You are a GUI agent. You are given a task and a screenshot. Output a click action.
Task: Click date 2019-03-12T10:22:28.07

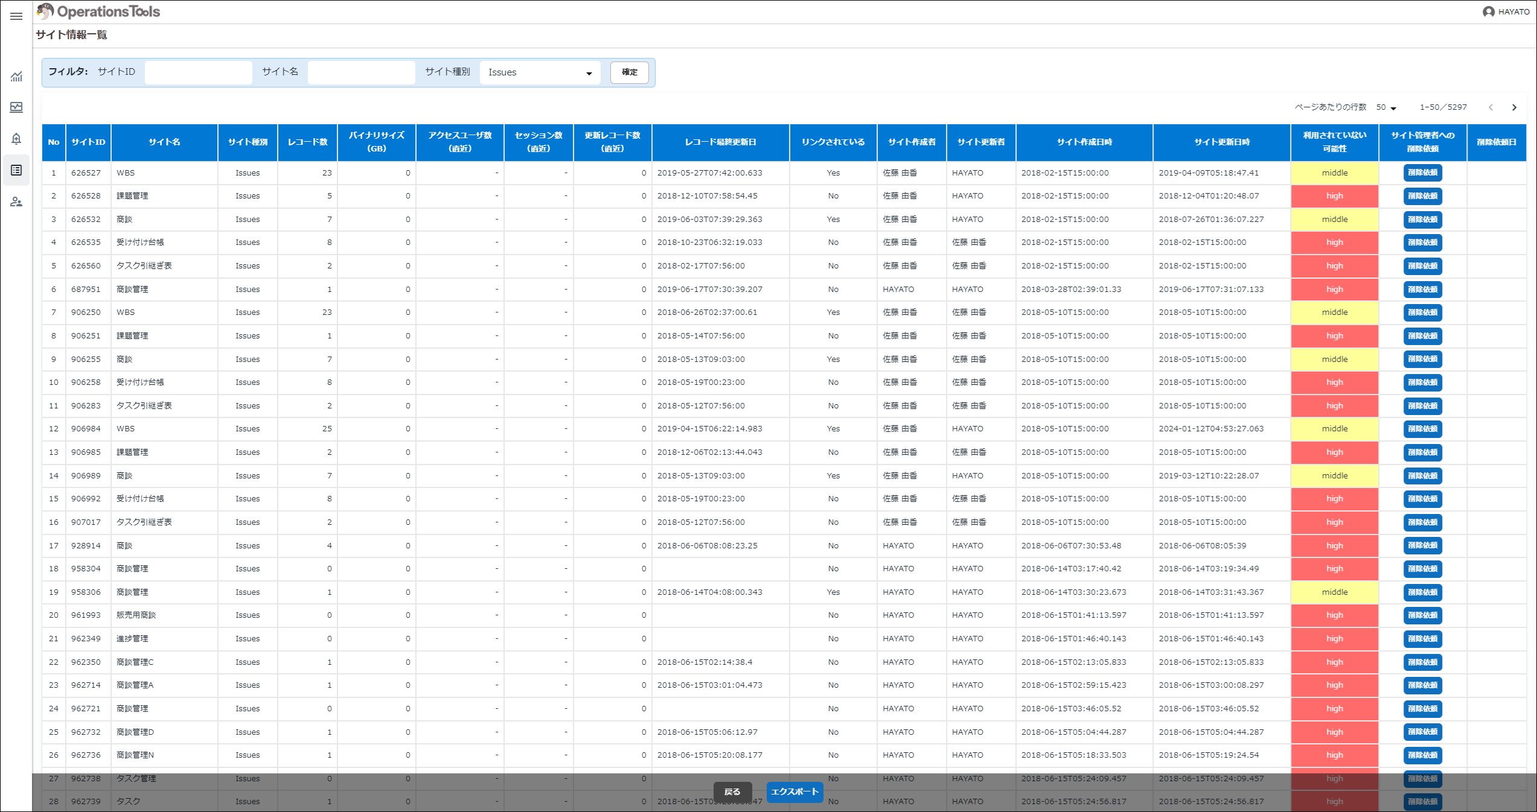(1209, 476)
